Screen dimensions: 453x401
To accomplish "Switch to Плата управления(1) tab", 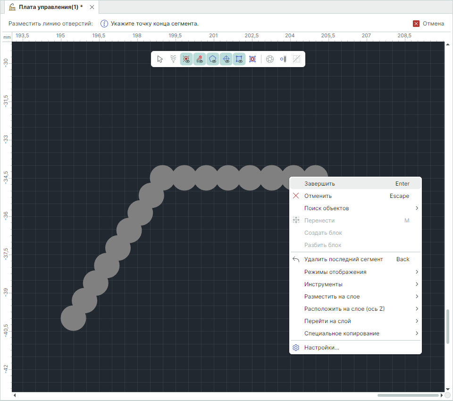I will tap(51, 7).
